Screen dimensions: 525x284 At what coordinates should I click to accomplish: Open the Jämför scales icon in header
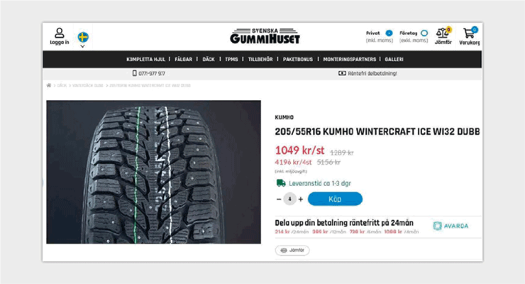click(442, 33)
